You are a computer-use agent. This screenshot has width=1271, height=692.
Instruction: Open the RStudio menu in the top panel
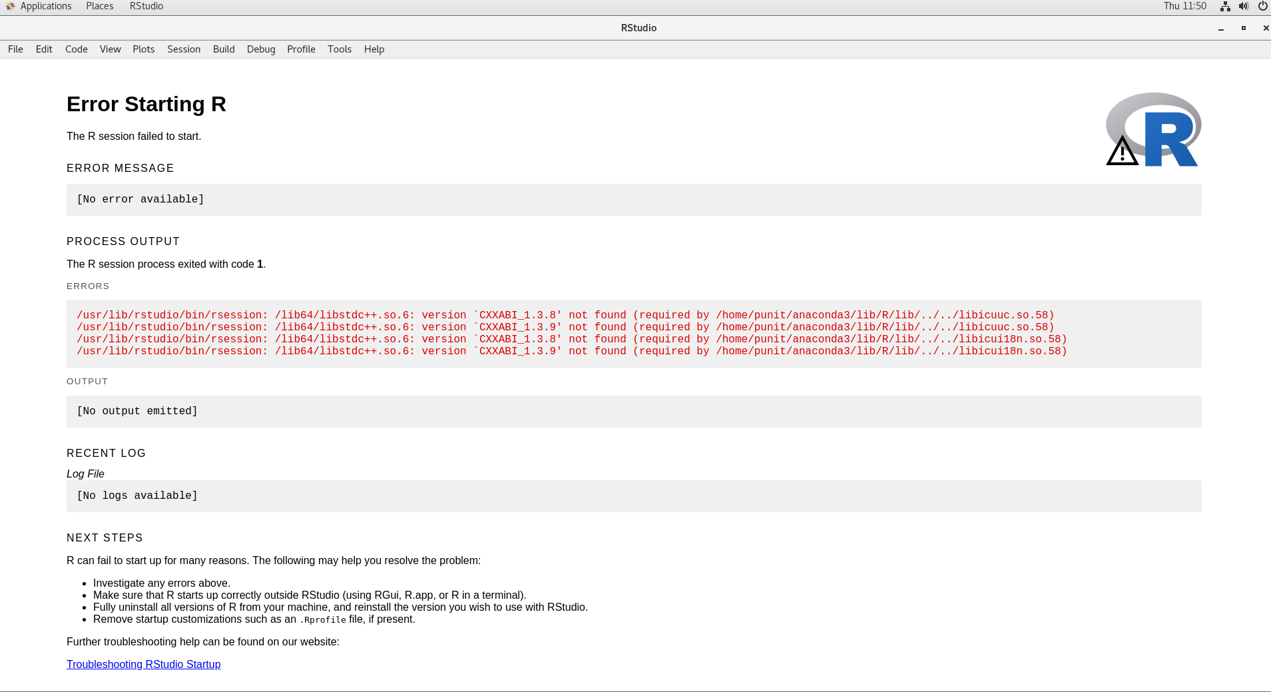tap(146, 6)
